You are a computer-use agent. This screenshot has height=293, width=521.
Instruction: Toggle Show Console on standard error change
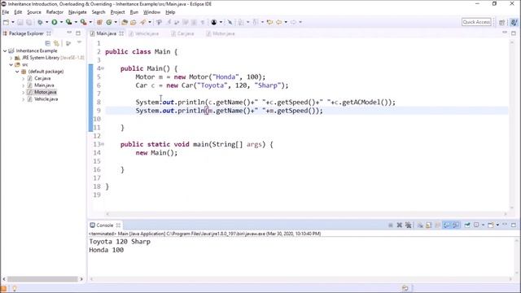[x=456, y=225]
